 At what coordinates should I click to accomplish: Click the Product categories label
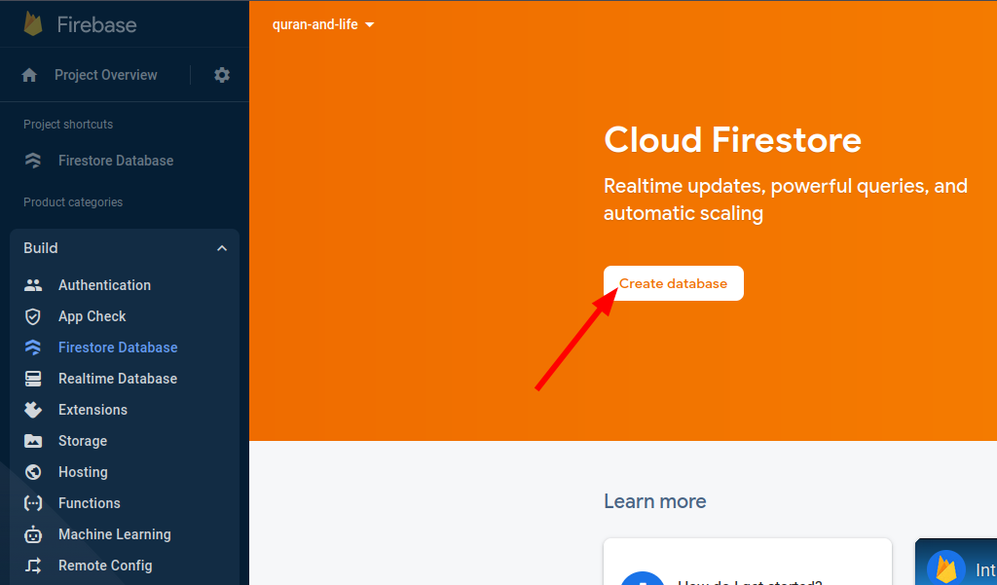coord(73,202)
